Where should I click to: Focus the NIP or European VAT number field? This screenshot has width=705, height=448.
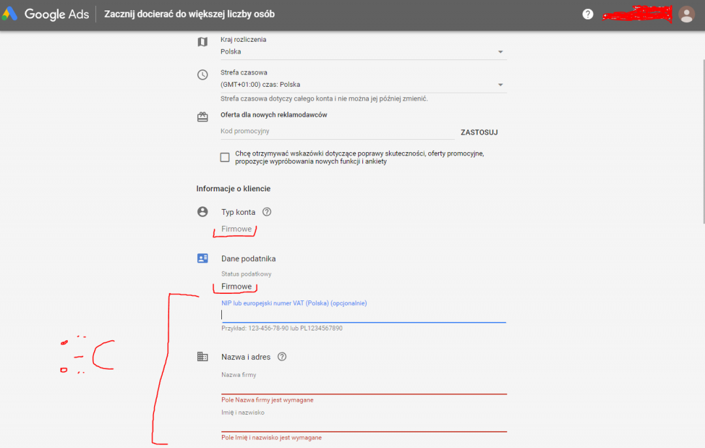point(363,315)
